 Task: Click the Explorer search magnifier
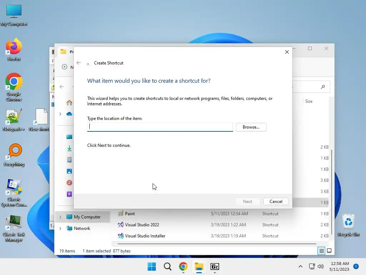click(323, 87)
